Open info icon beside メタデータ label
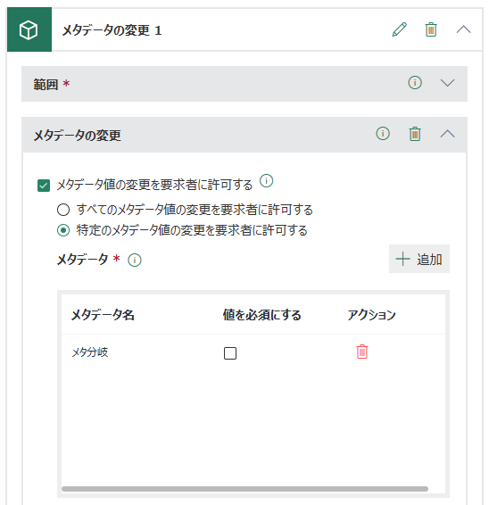Viewport: 489px width, 505px height. [135, 261]
